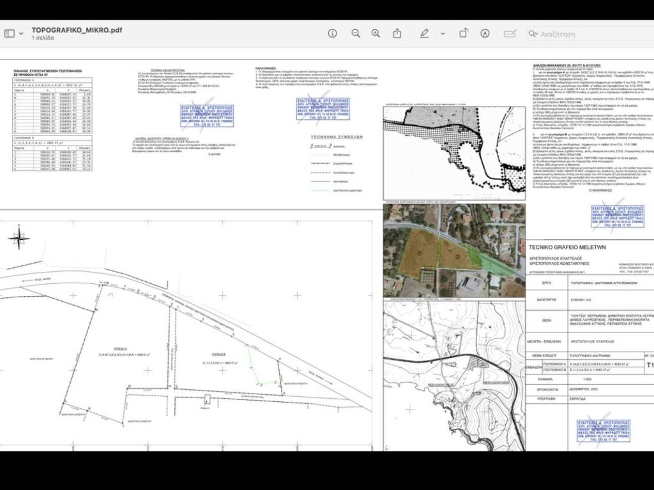Screen dimensions: 654x490
Task: Click the TOPOGRAFIKO_MIKRO.pdf title
Action: tap(77, 29)
